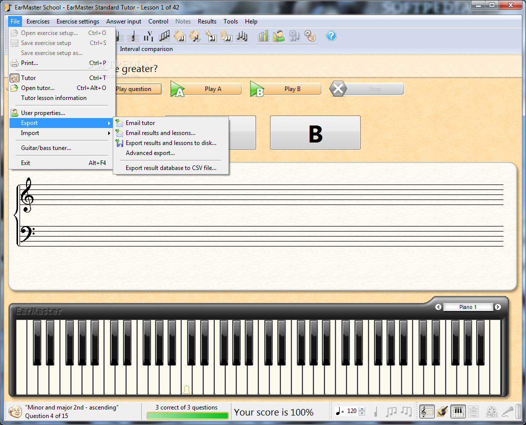Toggle the guitar fretboard view button
This screenshot has width=526, height=425.
442,411
